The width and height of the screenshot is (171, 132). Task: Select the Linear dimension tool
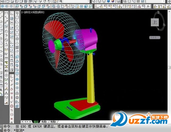[x=6, y=14]
